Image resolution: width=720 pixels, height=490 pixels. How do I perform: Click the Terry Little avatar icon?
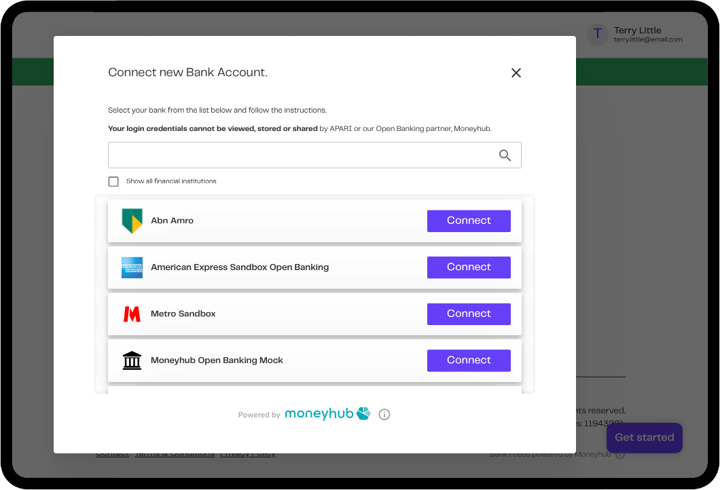[598, 34]
